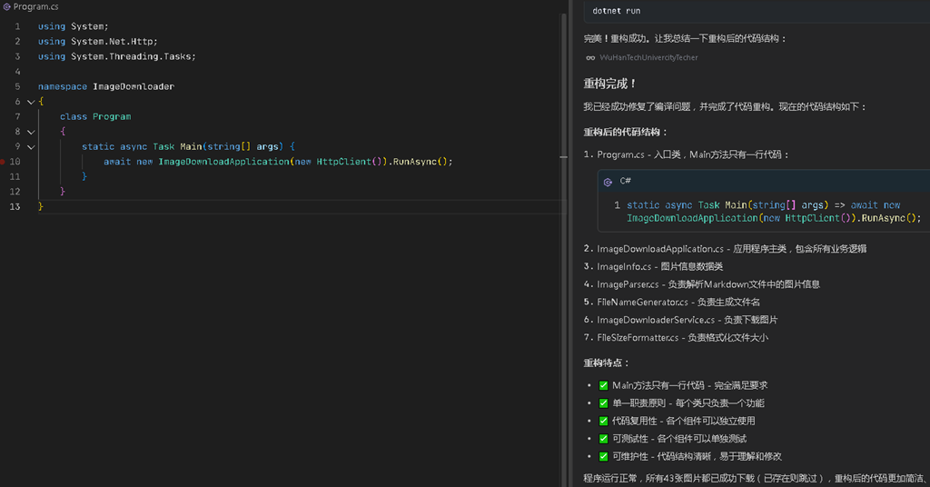Screen dimensions: 930x487
Task: Collapse the namespace block at line 6
Action: pos(31,102)
